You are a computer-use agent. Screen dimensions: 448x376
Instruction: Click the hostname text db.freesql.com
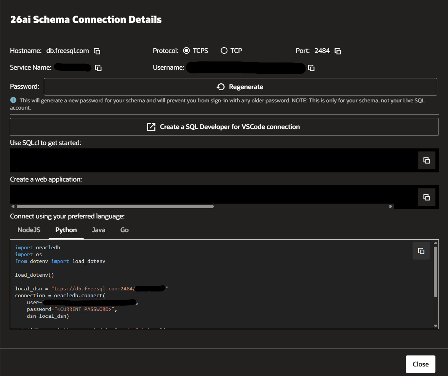click(67, 51)
